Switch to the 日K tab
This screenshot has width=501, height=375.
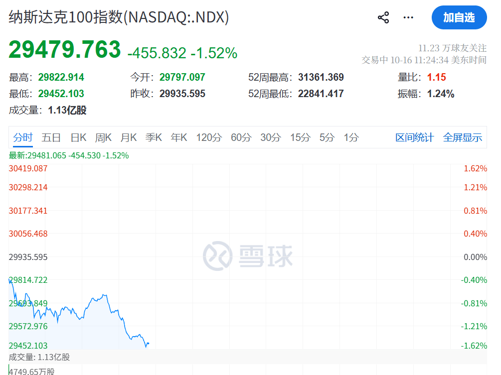click(78, 137)
